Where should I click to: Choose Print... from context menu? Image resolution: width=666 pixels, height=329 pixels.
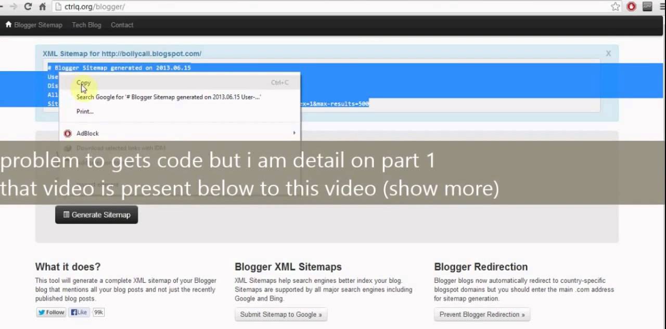point(180,111)
